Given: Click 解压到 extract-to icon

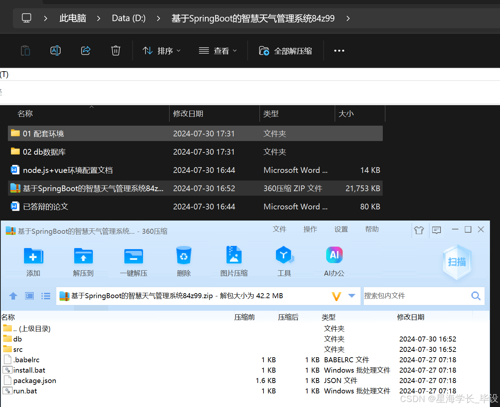Looking at the screenshot, I should pyautogui.click(x=84, y=262).
